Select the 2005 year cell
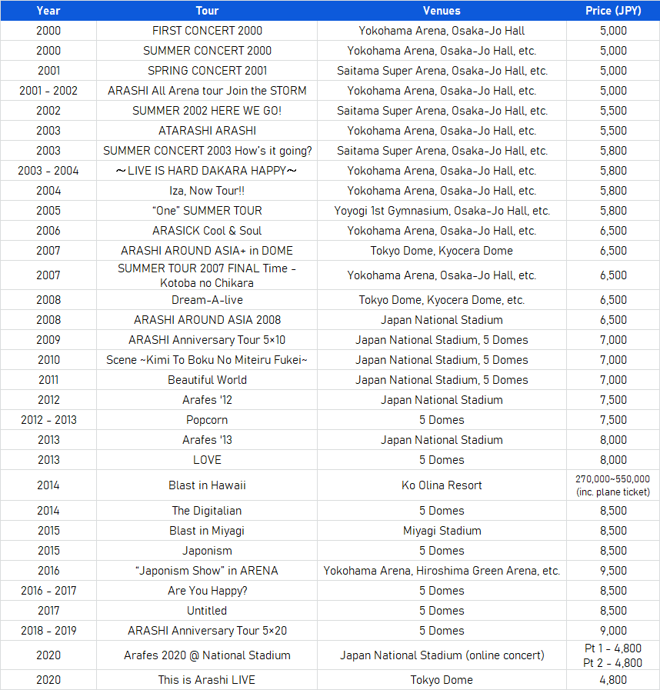This screenshot has width=660, height=690. 48,211
